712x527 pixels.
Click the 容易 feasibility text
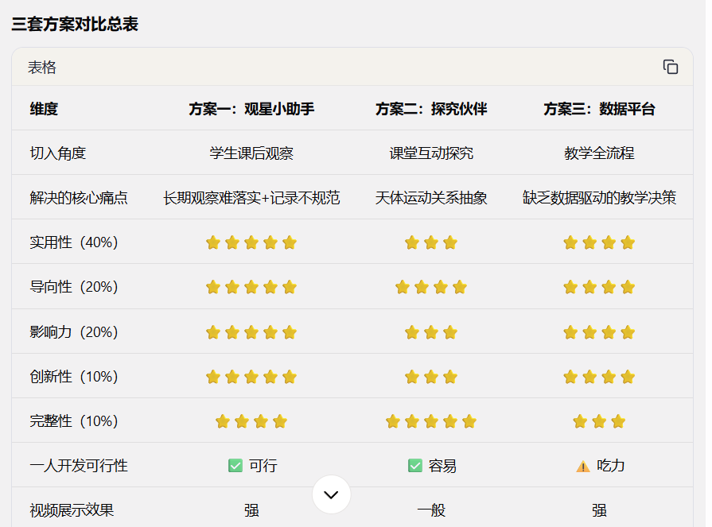coord(443,465)
